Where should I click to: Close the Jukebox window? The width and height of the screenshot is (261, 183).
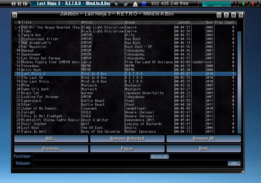click(x=15, y=15)
